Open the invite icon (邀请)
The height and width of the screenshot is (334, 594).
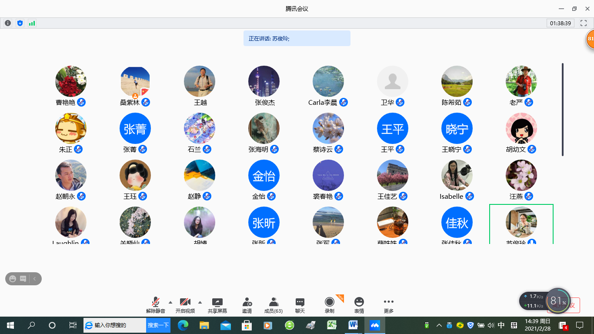point(247,303)
